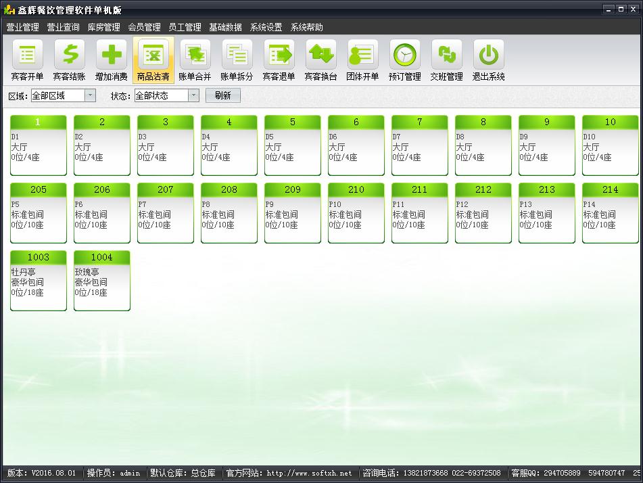Viewport: 643px width, 483px height.
Task: Click the 版本: V2016.08.01 status text
Action: point(41,473)
